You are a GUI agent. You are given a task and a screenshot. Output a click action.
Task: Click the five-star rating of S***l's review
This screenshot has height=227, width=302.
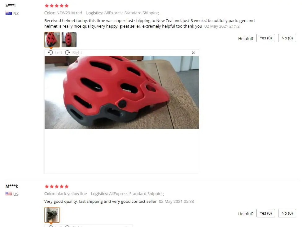(x=57, y=6)
